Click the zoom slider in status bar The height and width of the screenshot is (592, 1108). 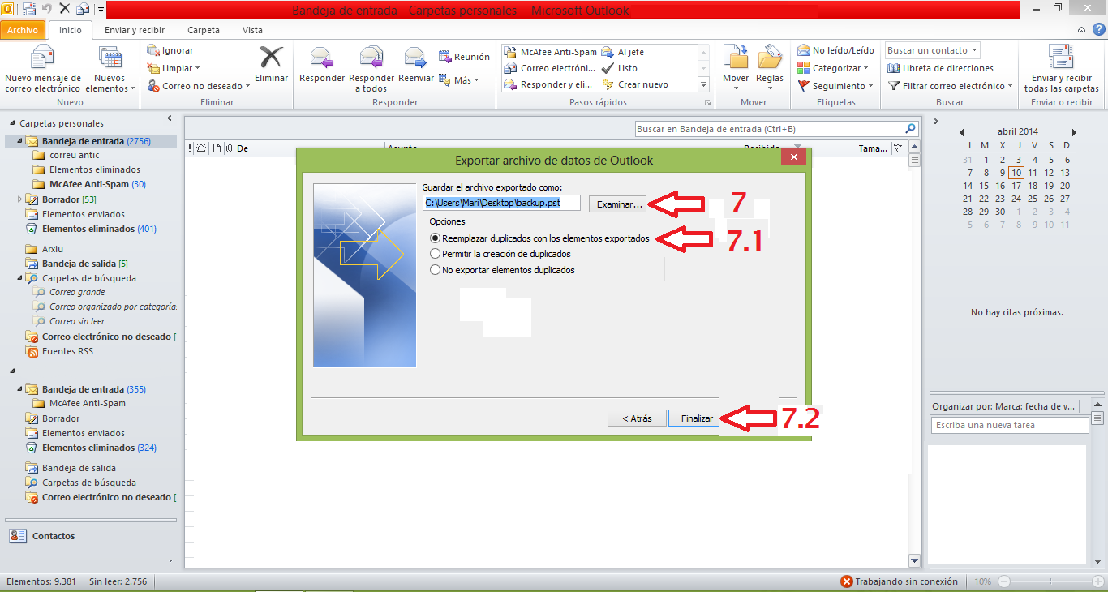(x=1053, y=581)
